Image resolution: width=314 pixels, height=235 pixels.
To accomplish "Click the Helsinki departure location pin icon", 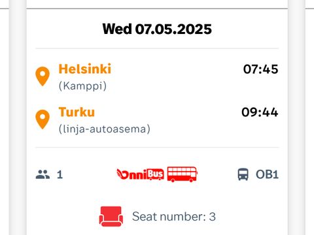I will coord(43,76).
